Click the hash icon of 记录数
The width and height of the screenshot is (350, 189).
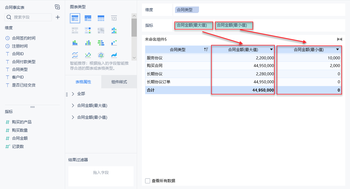(x=8, y=146)
